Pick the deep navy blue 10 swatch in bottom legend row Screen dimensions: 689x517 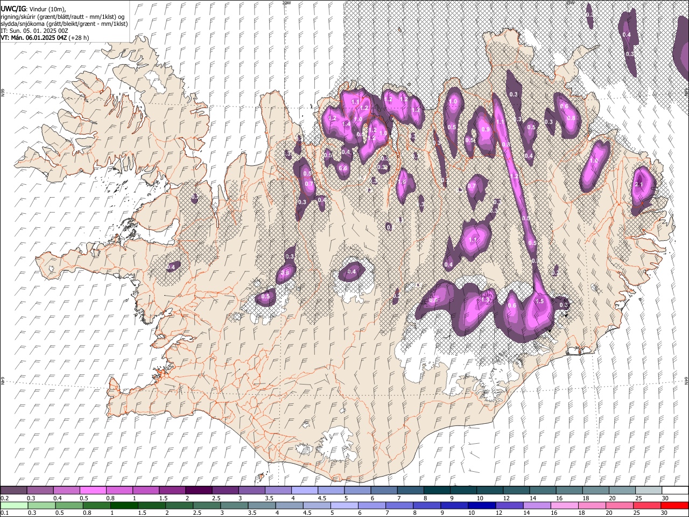pos(483,505)
